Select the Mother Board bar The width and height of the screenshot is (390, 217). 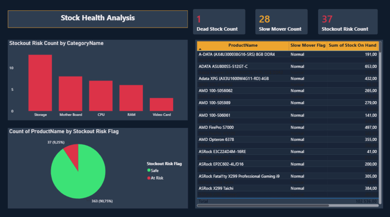click(x=70, y=94)
